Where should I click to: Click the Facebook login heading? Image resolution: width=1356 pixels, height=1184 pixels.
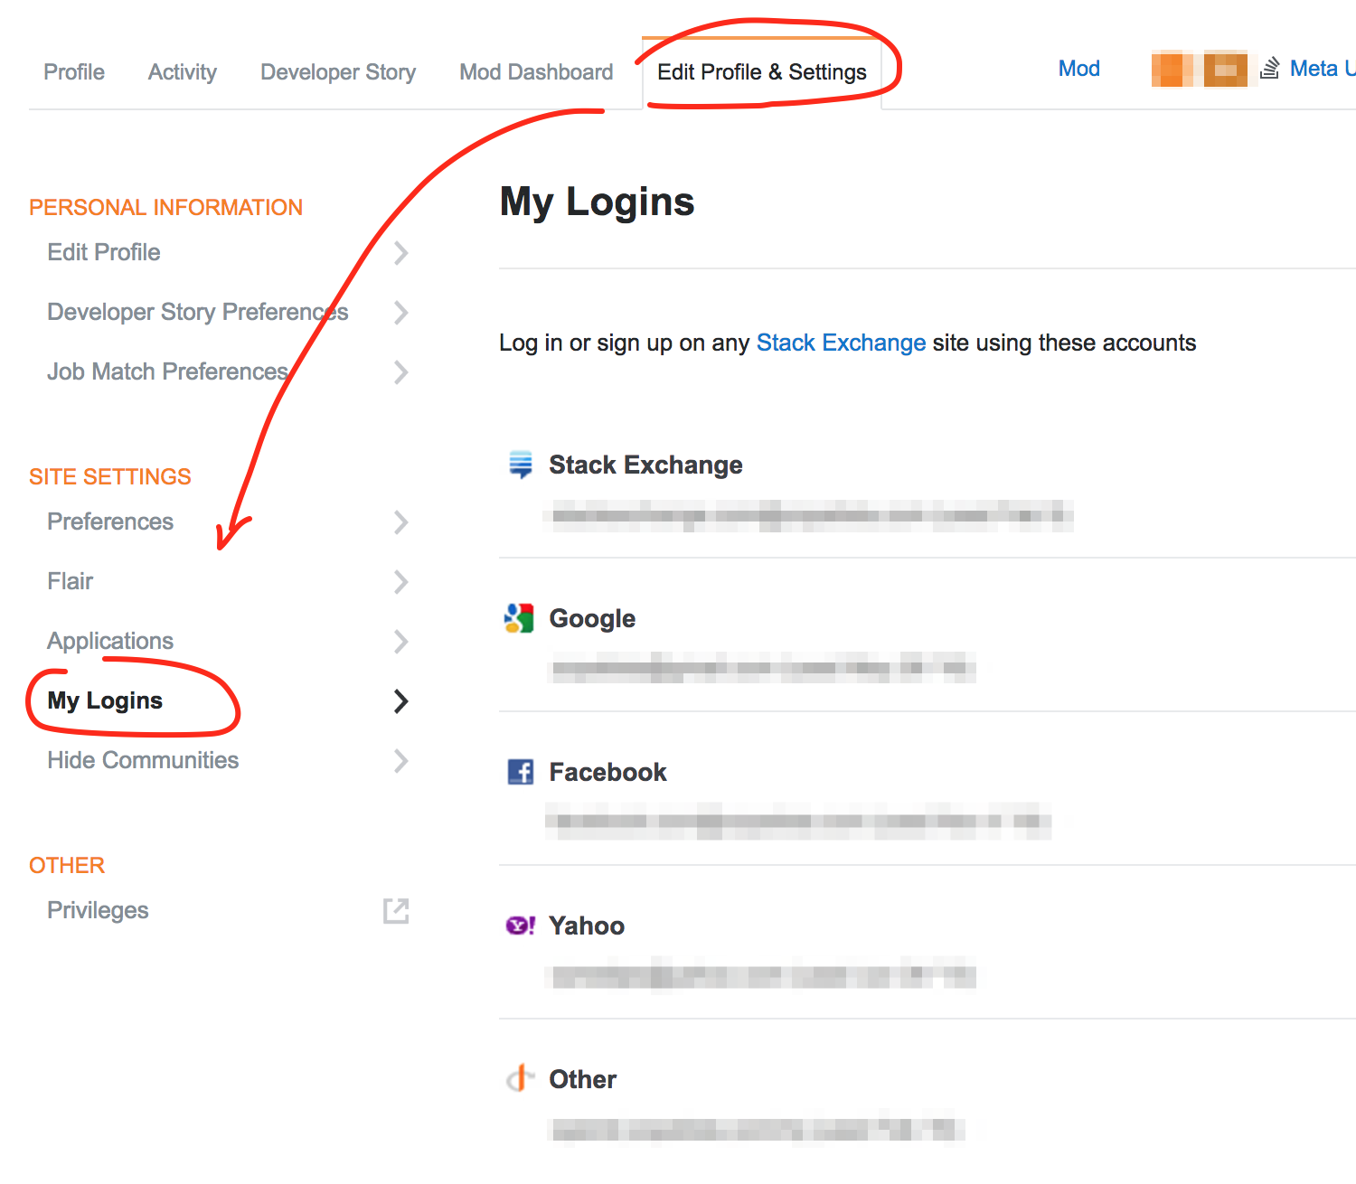tap(607, 772)
